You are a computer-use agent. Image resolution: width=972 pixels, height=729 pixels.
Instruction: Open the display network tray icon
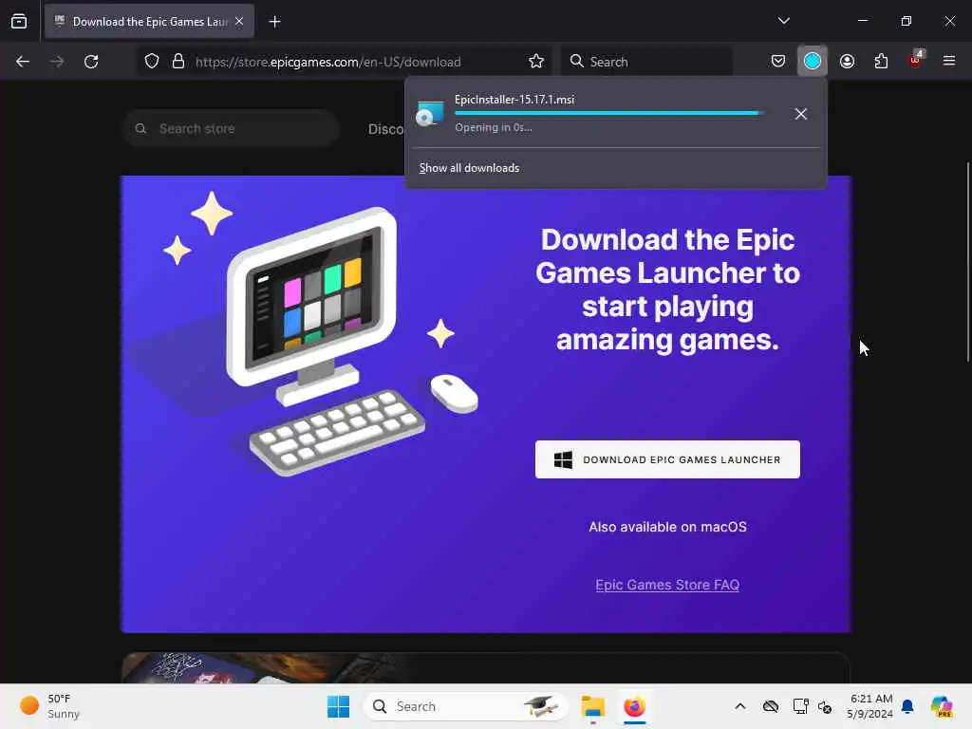point(800,706)
